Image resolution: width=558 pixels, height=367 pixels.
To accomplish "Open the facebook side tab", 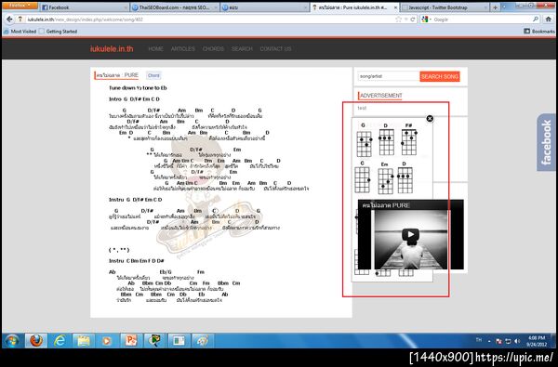I will point(546,142).
